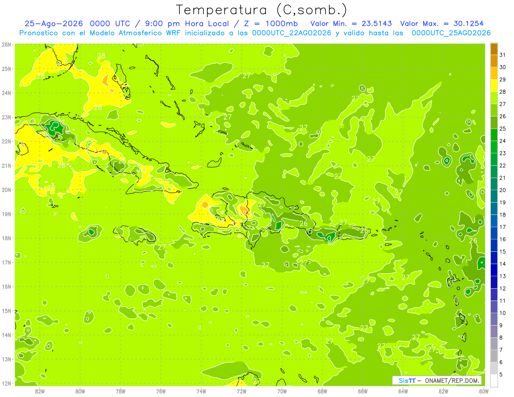The height and width of the screenshot is (397, 514).
Task: Click color scale label "21"
Action: pos(502,178)
